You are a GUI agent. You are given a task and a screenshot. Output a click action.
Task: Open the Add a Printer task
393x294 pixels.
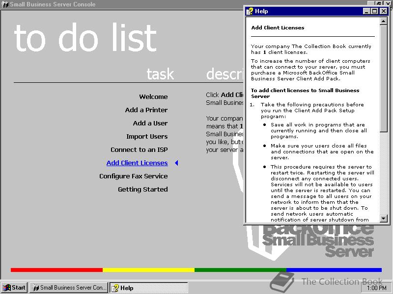(146, 110)
